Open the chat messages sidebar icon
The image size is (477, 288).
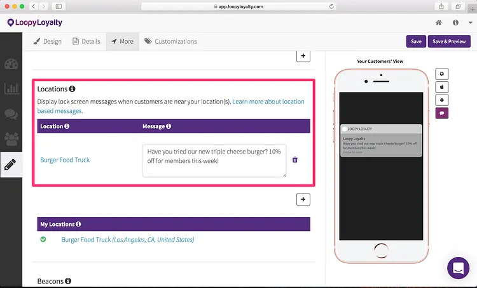click(x=11, y=114)
